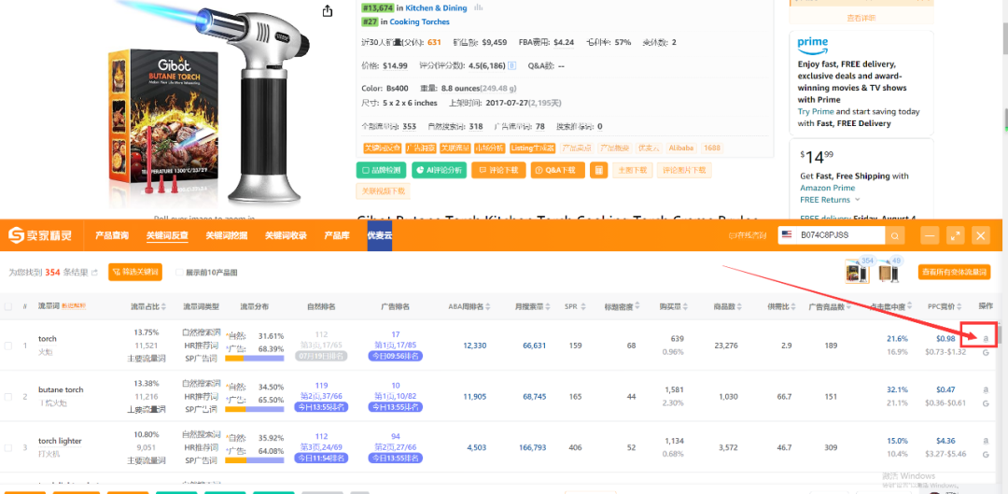Open the US flag marketplace selector
1008x494 pixels.
pyautogui.click(x=786, y=235)
